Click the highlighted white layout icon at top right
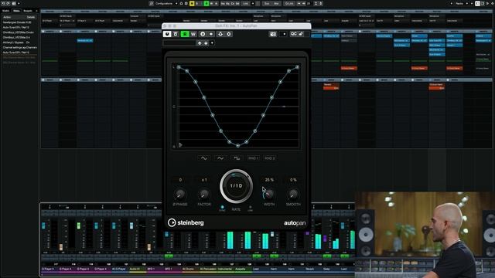 click(477, 3)
